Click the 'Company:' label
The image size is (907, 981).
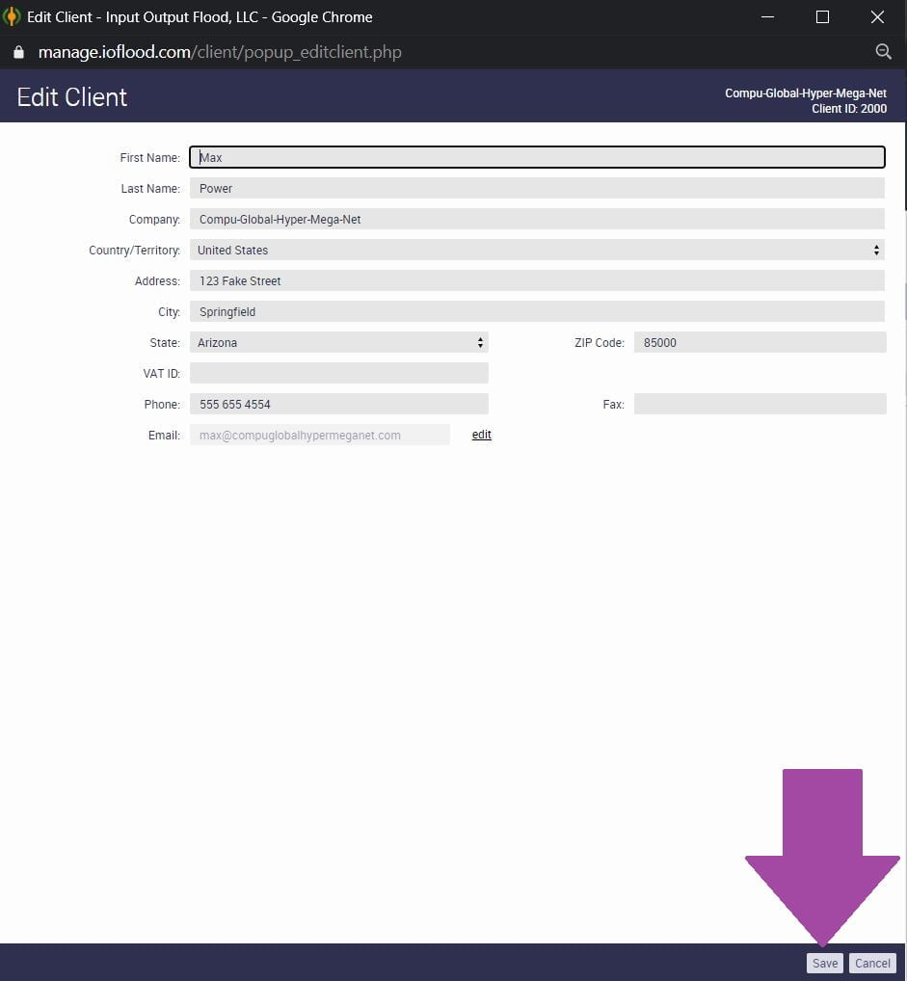(154, 219)
